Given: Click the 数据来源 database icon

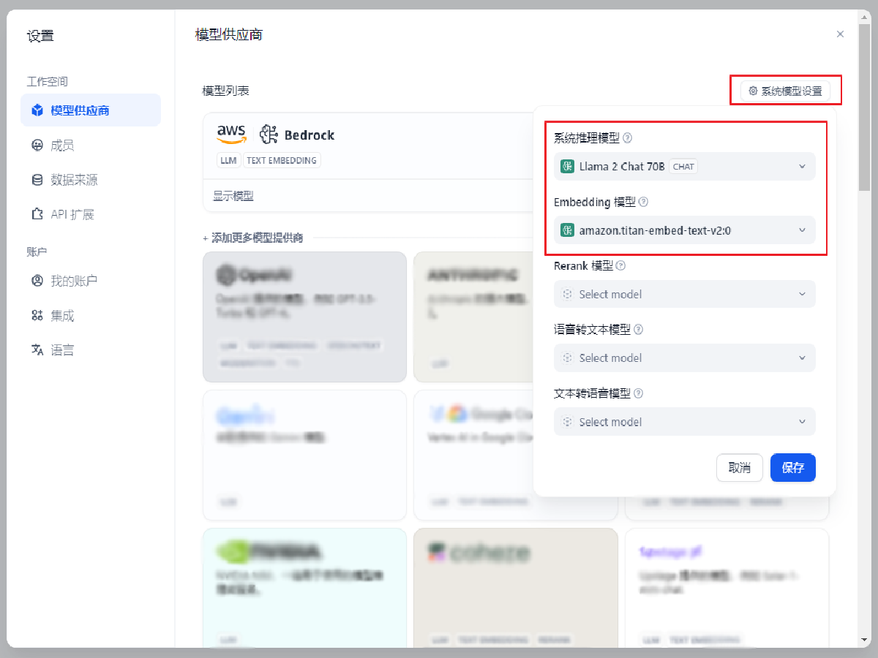Looking at the screenshot, I should pyautogui.click(x=37, y=180).
